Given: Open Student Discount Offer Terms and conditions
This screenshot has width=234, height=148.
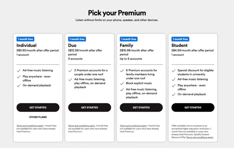Looking at the screenshot, I should pyautogui.click(x=200, y=137).
